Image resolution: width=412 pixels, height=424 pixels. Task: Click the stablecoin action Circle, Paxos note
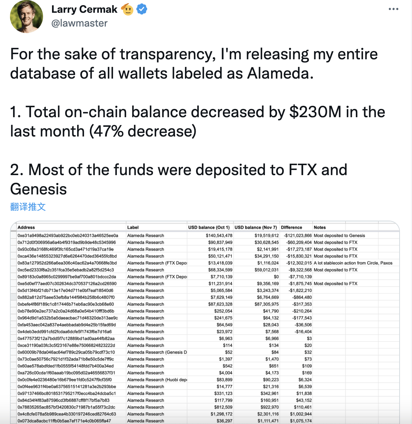(x=353, y=263)
